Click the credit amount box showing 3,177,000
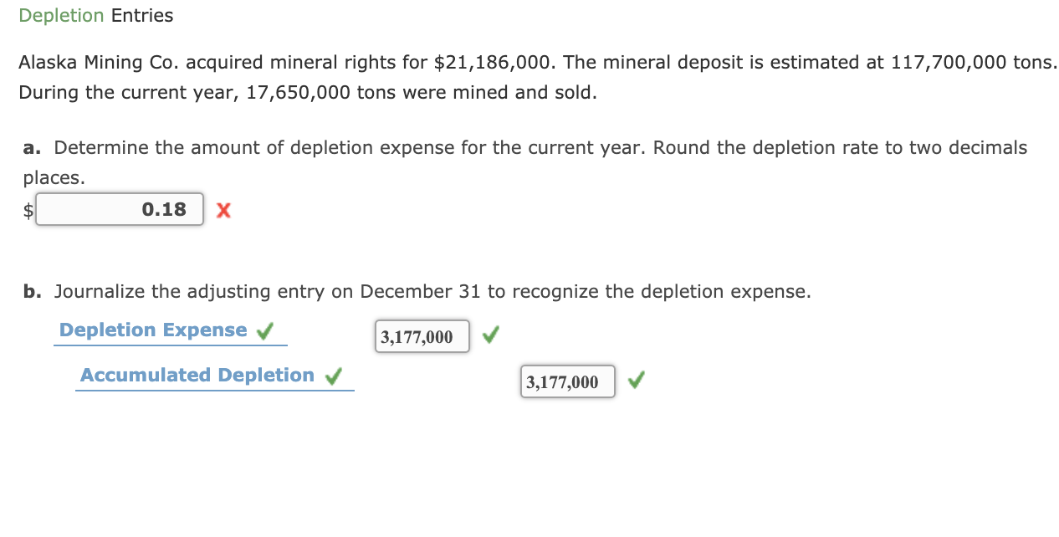1059x537 pixels. pyautogui.click(x=567, y=381)
